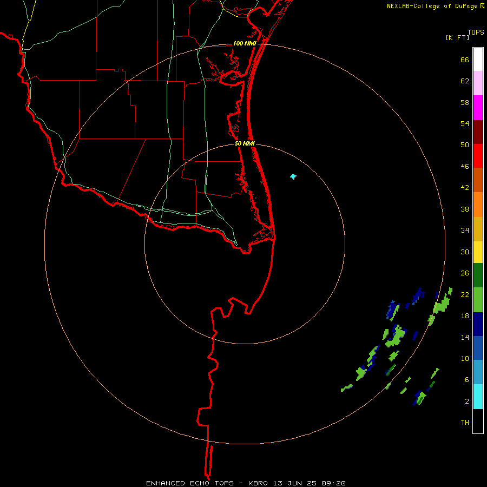Click the legend value 50
This screenshot has height=487, width=487.
[465, 144]
